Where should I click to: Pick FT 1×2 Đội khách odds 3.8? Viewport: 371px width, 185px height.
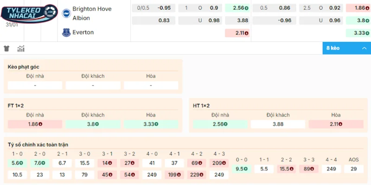pyautogui.click(x=93, y=124)
